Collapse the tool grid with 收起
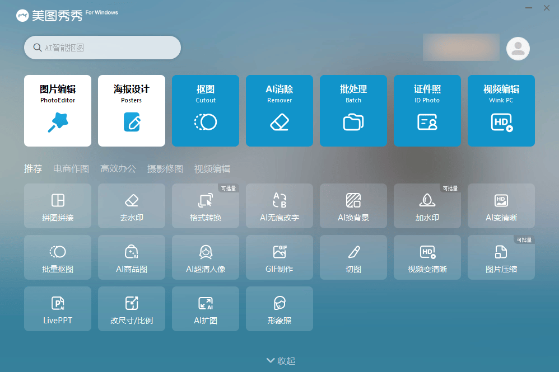This screenshot has width=559, height=372. [x=280, y=361]
